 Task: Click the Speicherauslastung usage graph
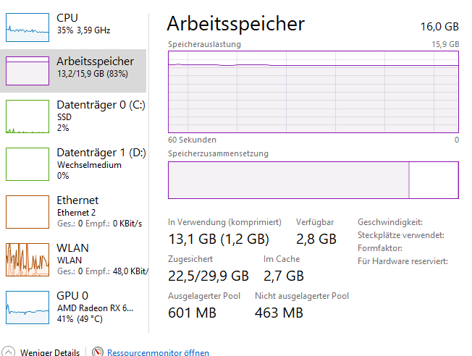[x=313, y=92]
